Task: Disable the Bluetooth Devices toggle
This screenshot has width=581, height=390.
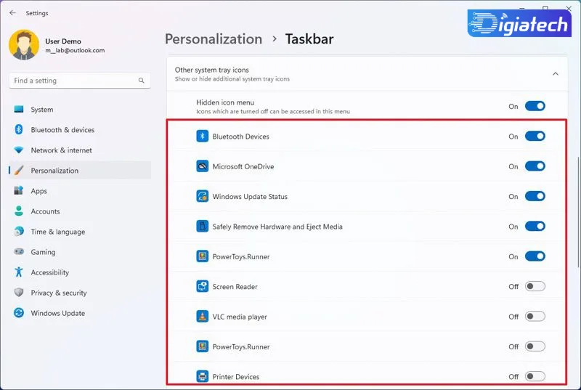Action: point(535,137)
